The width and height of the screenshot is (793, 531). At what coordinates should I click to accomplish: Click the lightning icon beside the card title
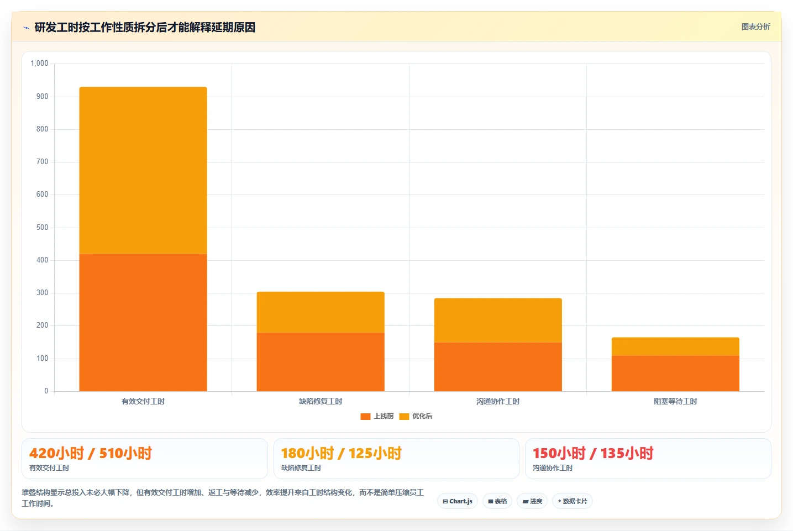tap(26, 28)
